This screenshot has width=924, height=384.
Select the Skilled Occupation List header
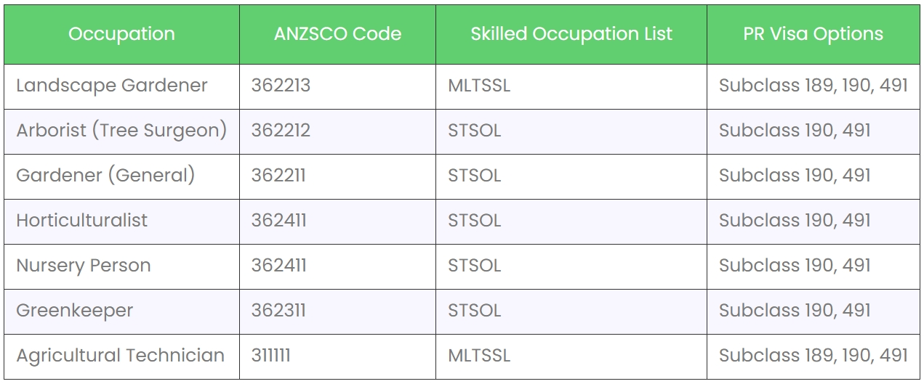pyautogui.click(x=571, y=34)
